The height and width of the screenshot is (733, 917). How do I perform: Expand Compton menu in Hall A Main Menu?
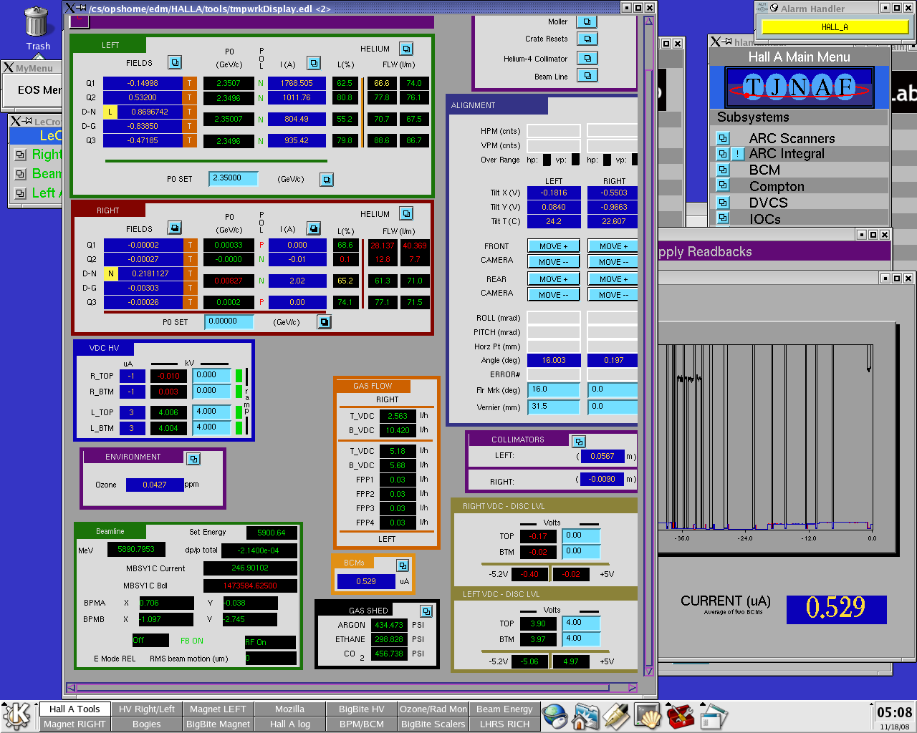point(723,186)
